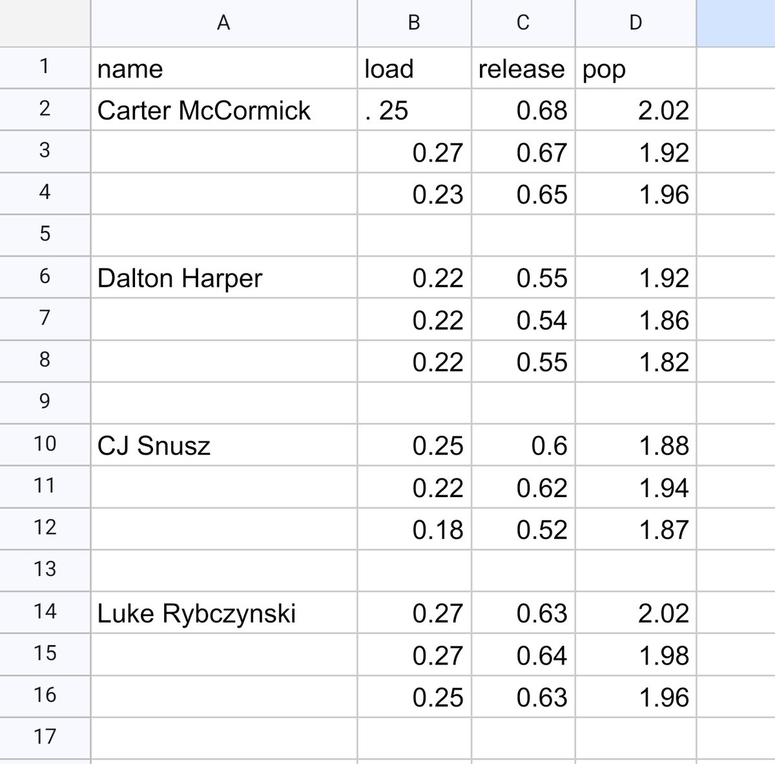Select load 0.27 in row 3

coord(414,152)
